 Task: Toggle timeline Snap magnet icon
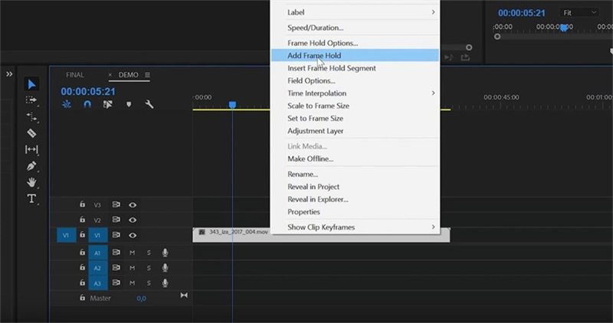(x=87, y=104)
